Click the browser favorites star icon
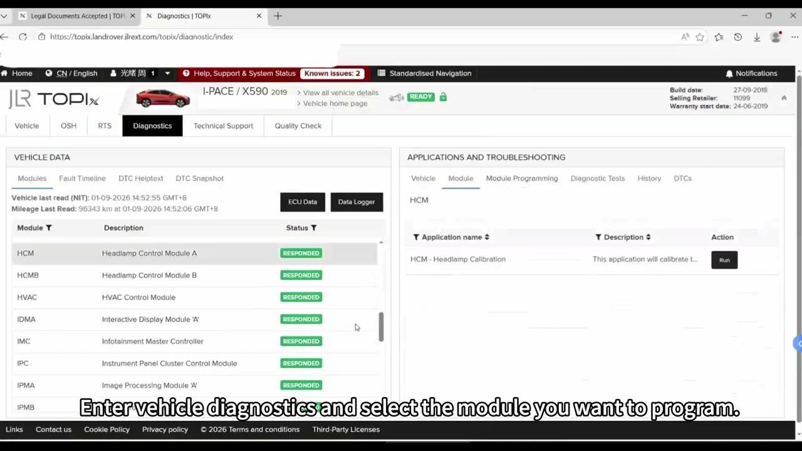 tap(700, 37)
